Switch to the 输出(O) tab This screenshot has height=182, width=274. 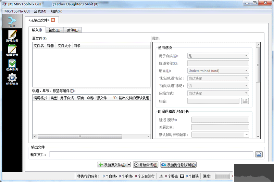click(54, 30)
